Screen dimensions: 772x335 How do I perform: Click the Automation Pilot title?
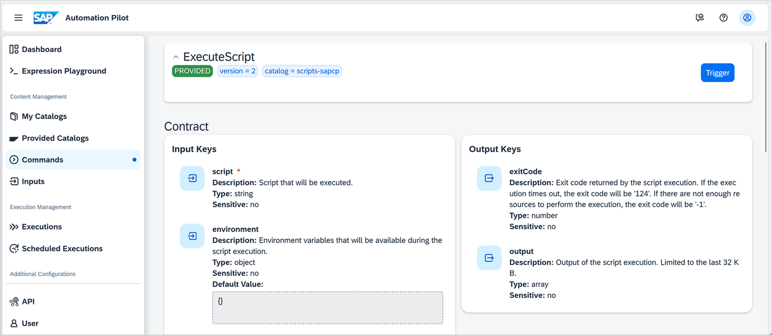[97, 18]
